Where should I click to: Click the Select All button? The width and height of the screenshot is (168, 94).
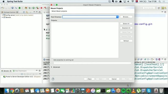pos(126,23)
